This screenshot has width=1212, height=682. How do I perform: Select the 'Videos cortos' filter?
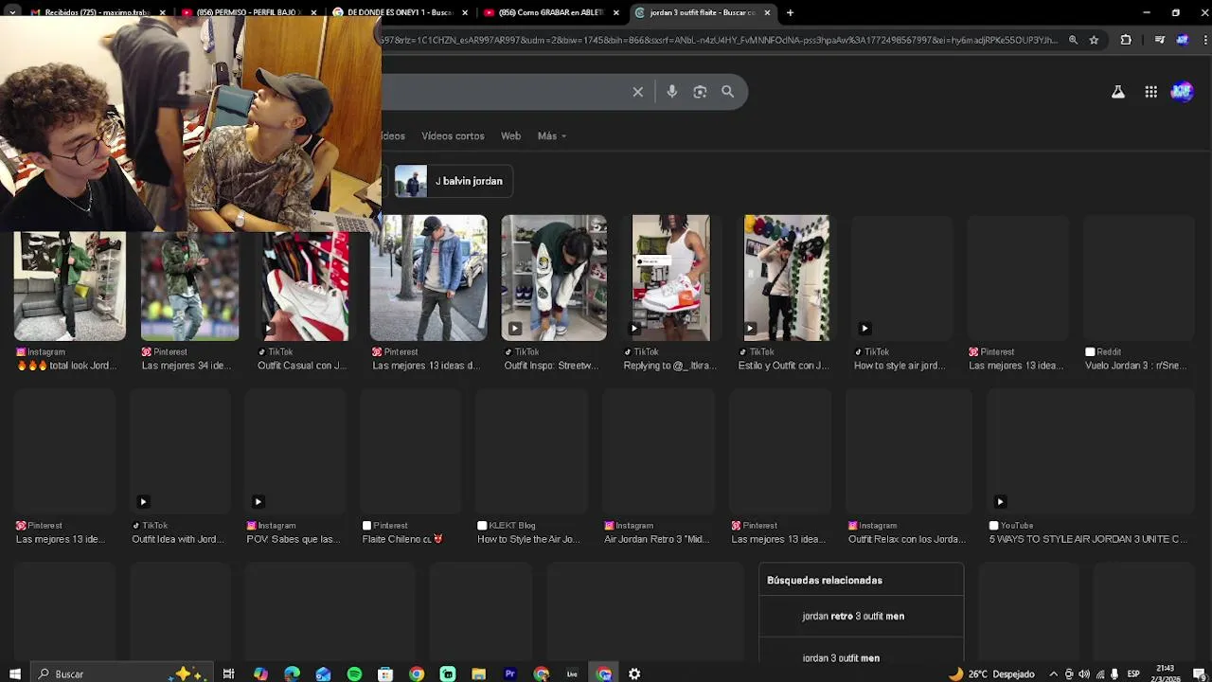point(453,135)
